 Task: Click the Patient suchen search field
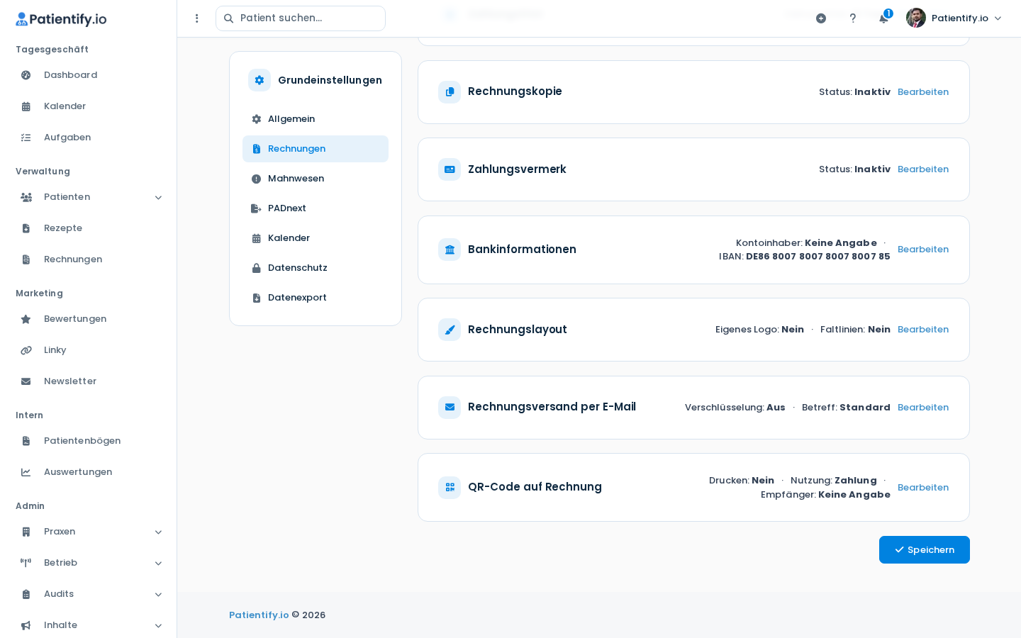301,18
